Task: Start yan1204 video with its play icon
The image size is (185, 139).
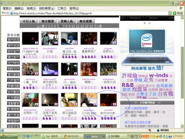Action: 75,43
